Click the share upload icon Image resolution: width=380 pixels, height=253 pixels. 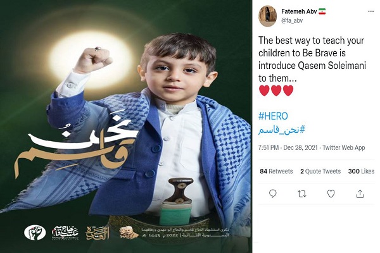(360, 194)
